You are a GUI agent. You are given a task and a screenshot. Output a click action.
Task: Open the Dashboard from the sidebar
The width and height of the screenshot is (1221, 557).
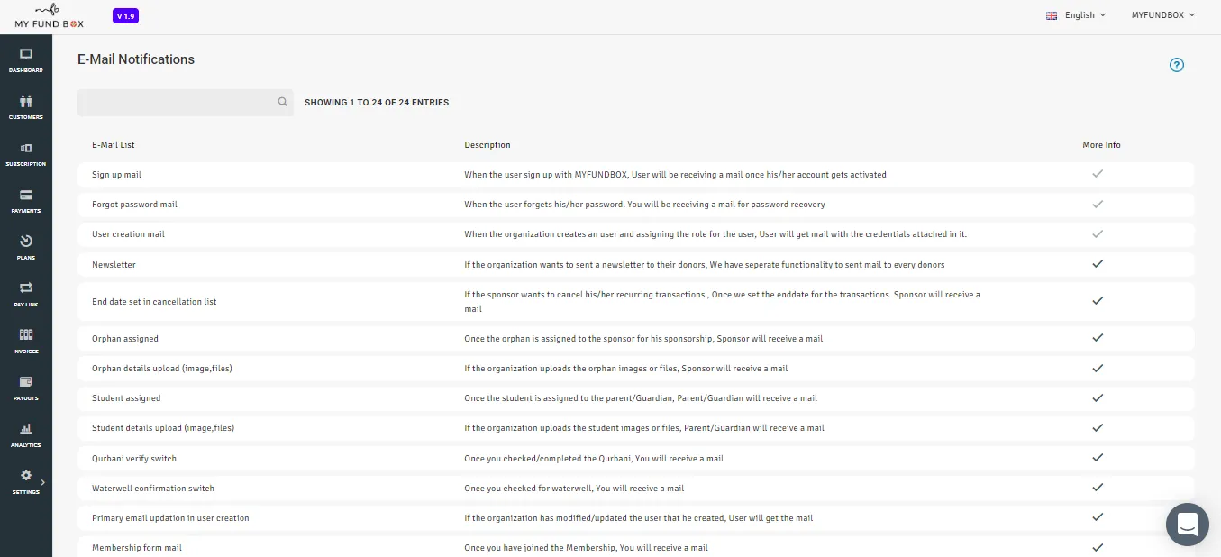26,60
